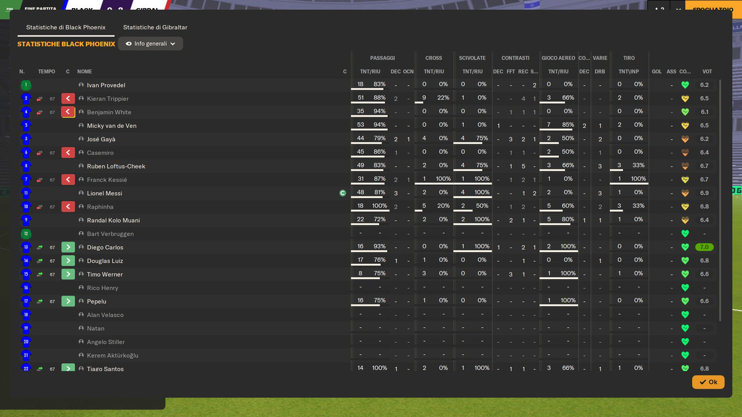Click Ivan Provedel's green shirt number 1 icon

pyautogui.click(x=26, y=85)
